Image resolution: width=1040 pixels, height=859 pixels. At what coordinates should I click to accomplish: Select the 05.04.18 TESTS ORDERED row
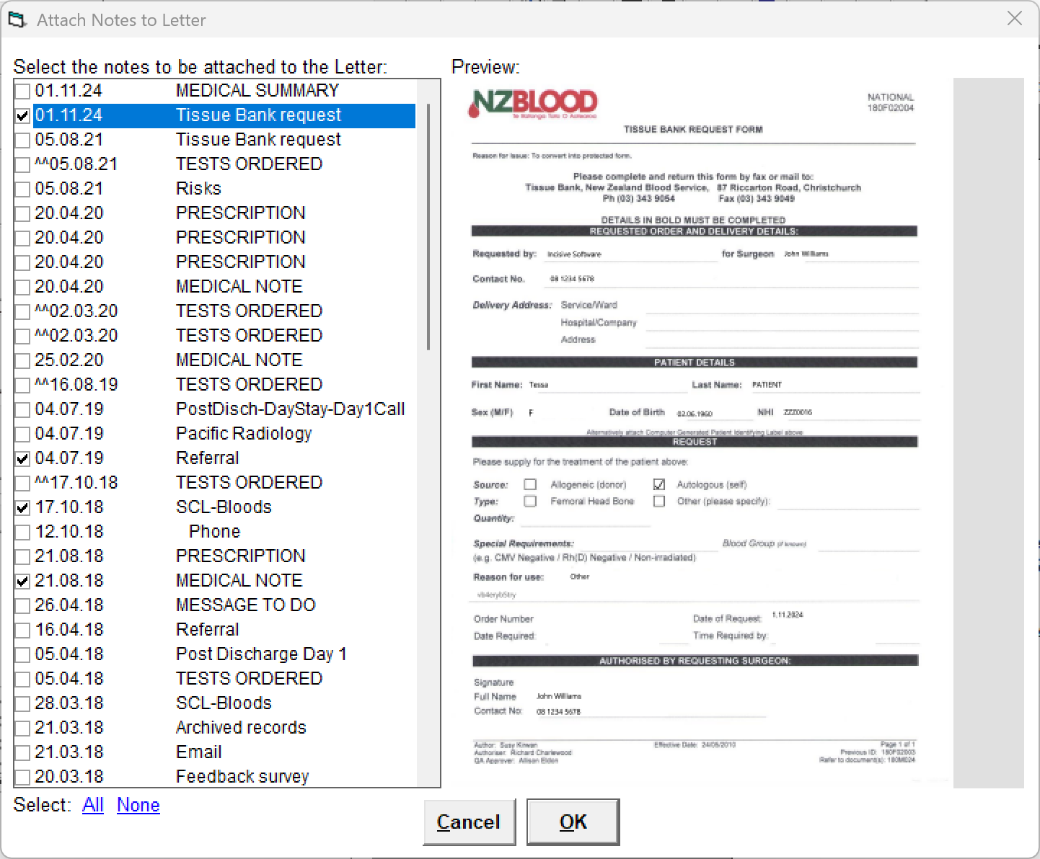224,679
